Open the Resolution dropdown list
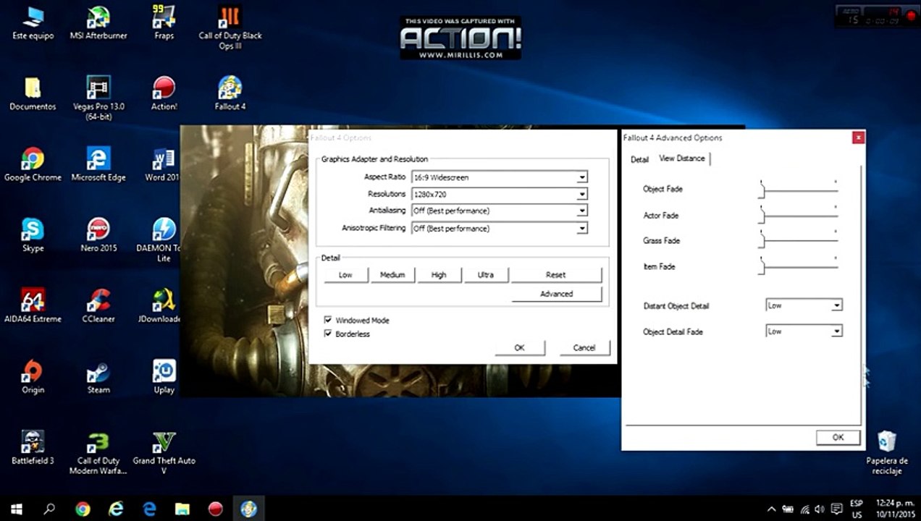 (x=582, y=194)
